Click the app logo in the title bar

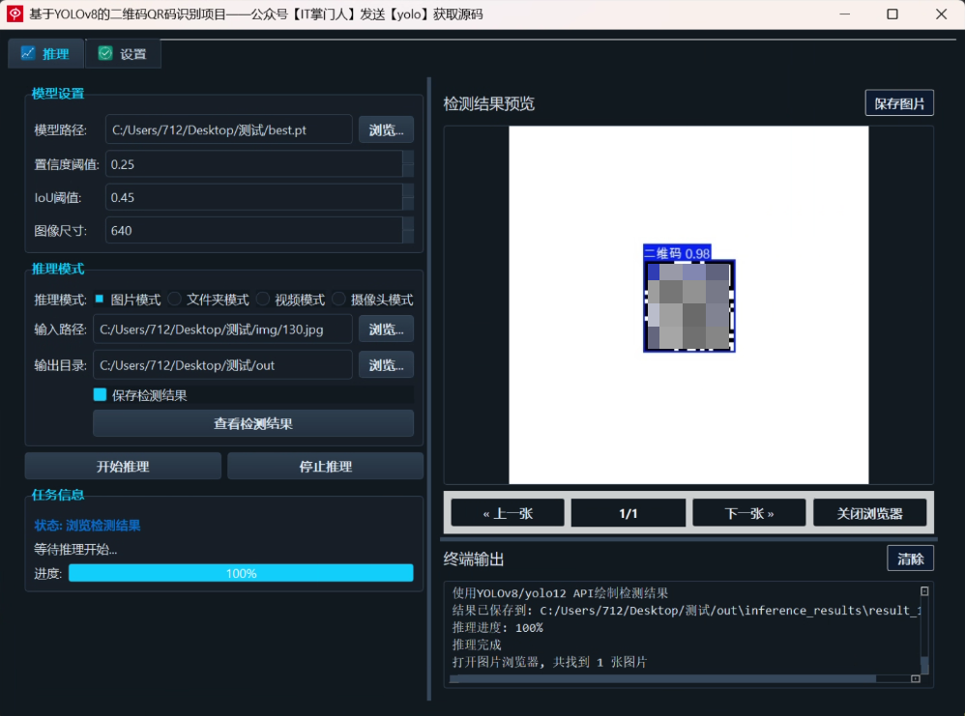pos(14,14)
